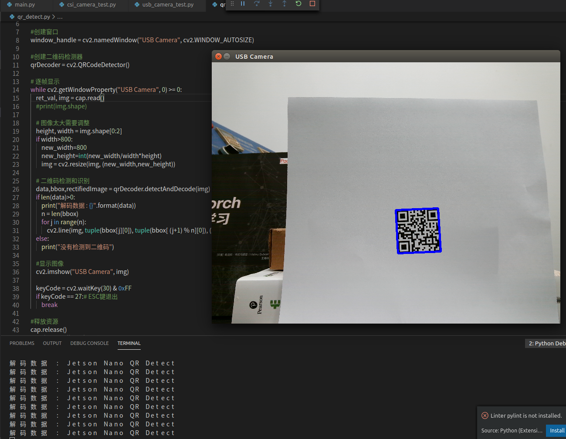566x439 pixels.
Task: Switch to usb_camera_test.py tab
Action: pyautogui.click(x=168, y=4)
